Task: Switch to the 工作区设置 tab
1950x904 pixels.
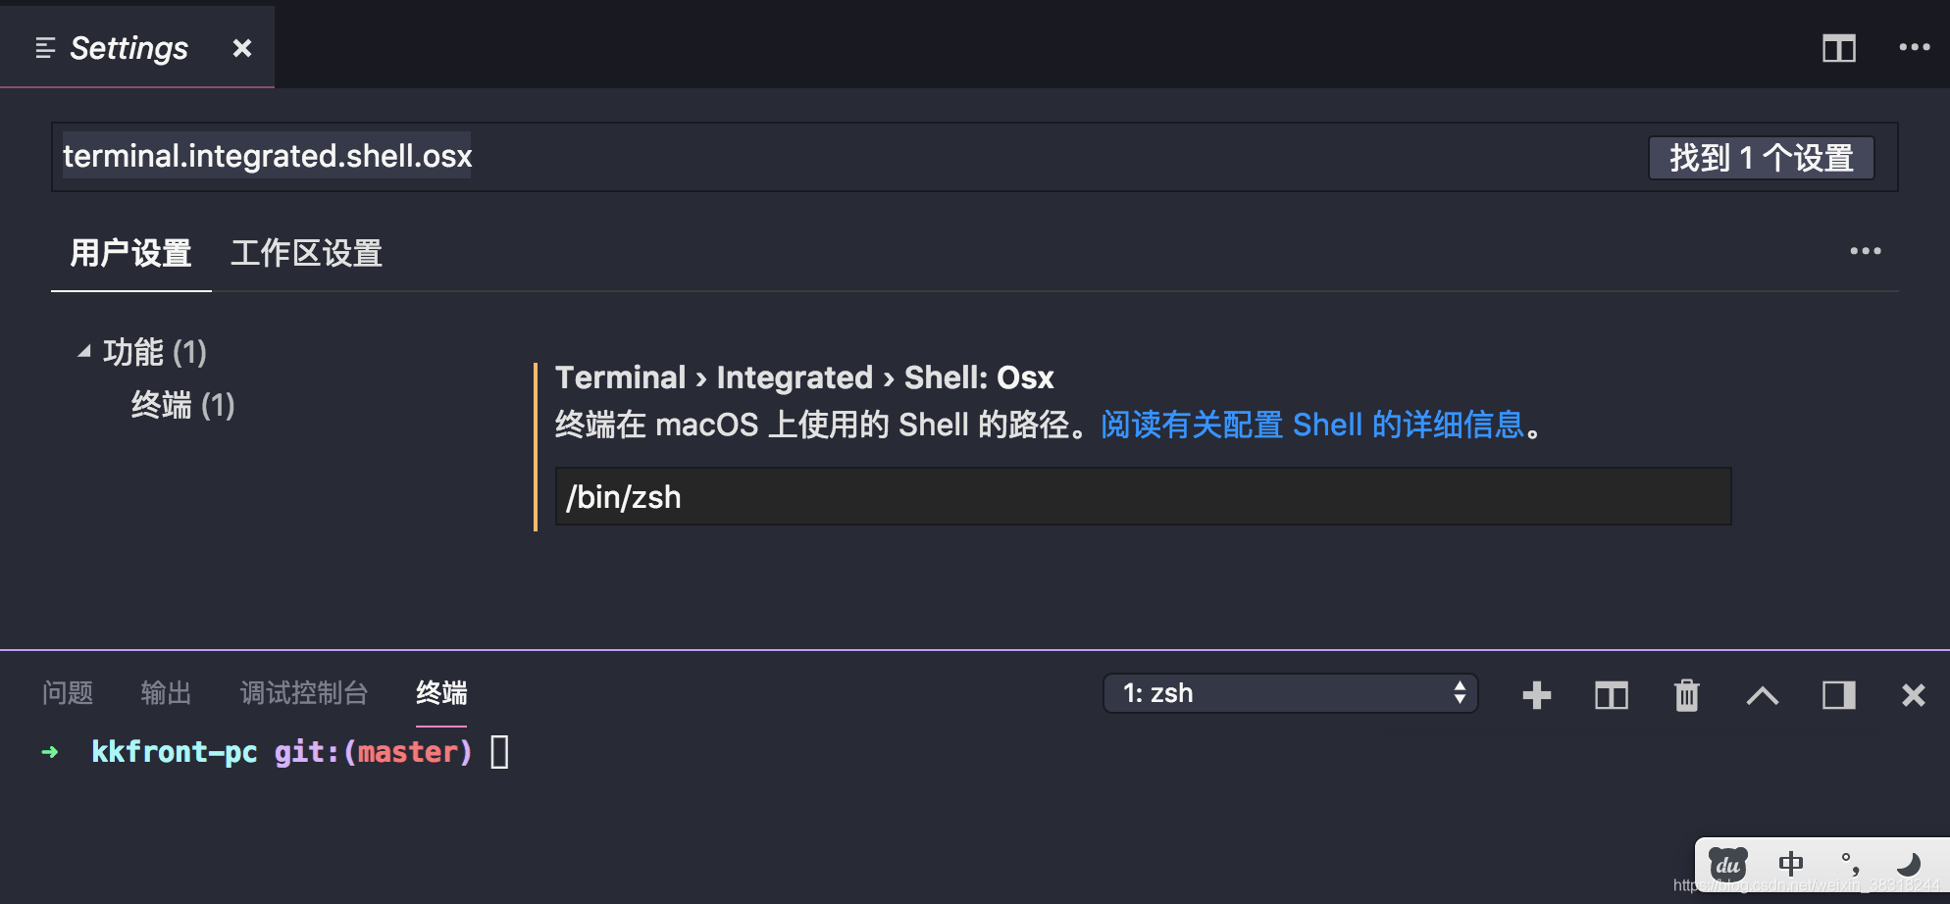Action: point(306,253)
